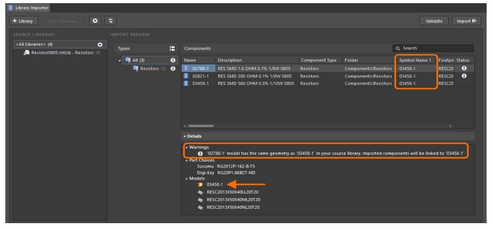Select footprint RESC2013X50X40ML20T20
The width and height of the screenshot is (493, 229).
pyautogui.click(x=233, y=200)
